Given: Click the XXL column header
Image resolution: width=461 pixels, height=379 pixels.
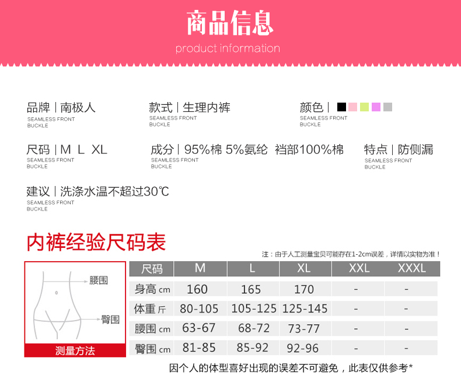Looking at the screenshot, I should [x=358, y=268].
